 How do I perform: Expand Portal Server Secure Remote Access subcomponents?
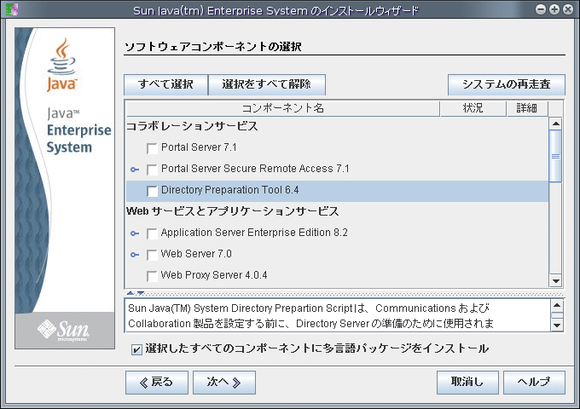[x=135, y=170]
